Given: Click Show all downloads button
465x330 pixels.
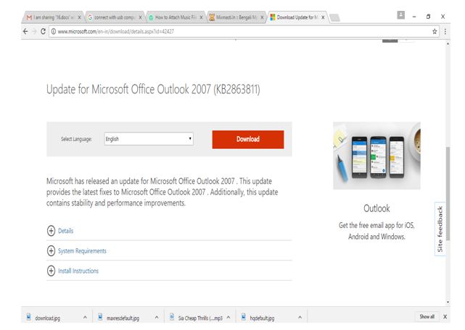Looking at the screenshot, I should (x=427, y=316).
